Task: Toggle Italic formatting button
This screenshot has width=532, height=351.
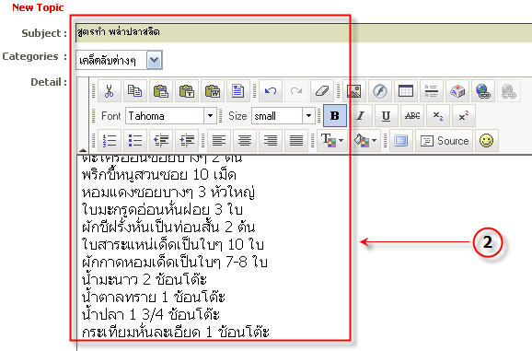Action: [360, 116]
